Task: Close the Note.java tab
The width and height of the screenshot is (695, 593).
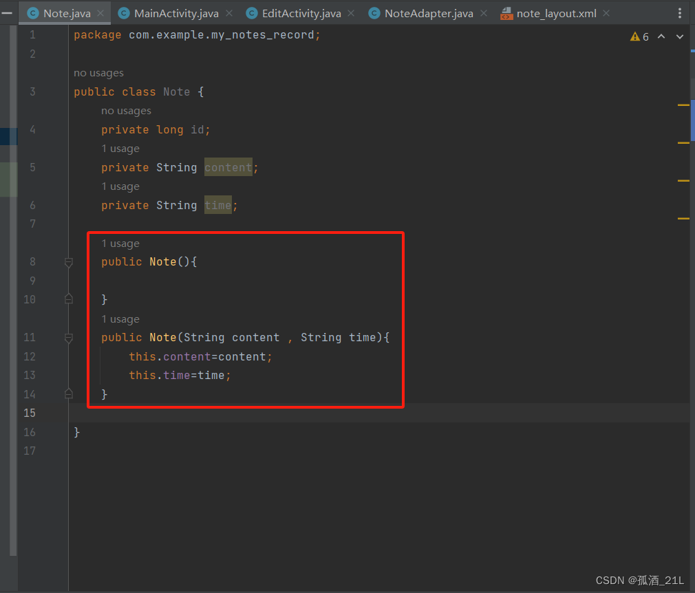Action: [x=100, y=13]
